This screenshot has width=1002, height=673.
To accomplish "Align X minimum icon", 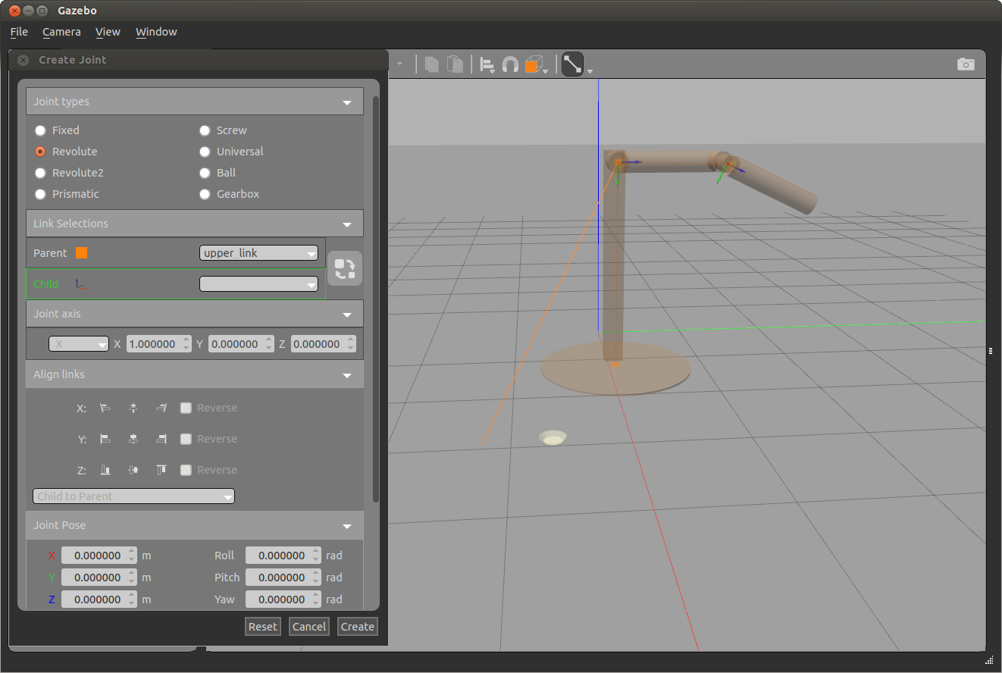I will [x=105, y=408].
